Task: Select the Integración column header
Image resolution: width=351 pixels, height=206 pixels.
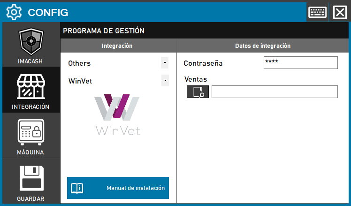Action: 117,46
